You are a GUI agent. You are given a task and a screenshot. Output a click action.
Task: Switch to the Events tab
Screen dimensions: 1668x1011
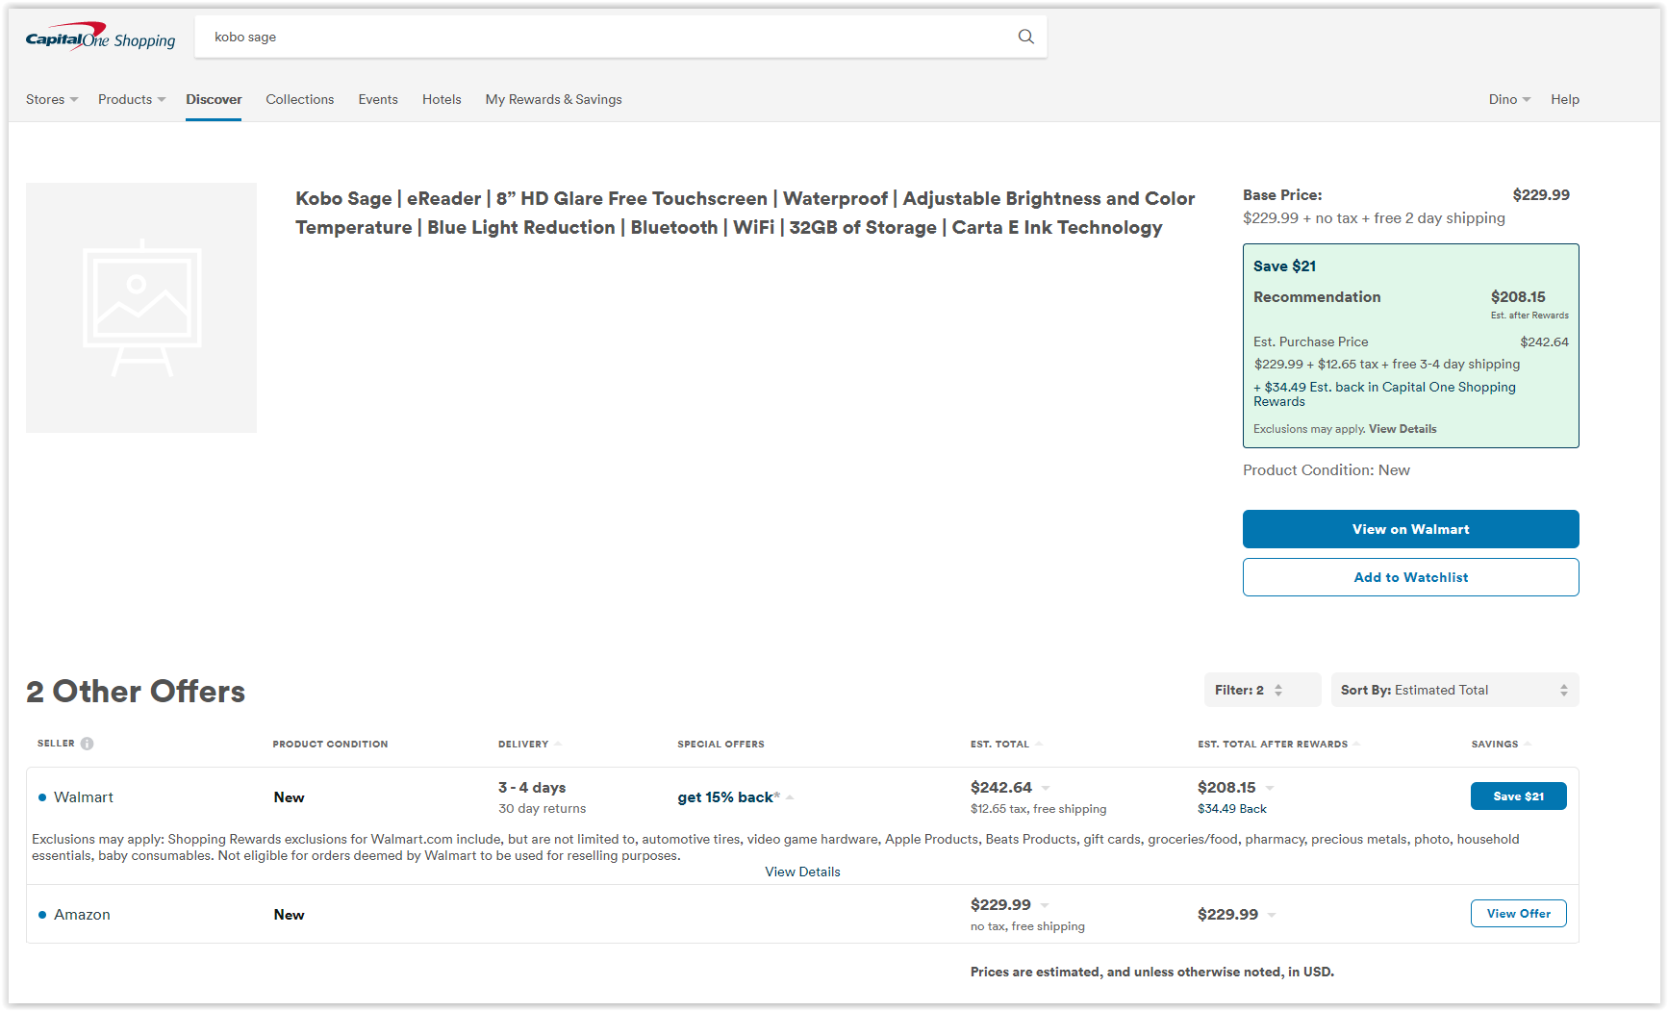coord(378,99)
